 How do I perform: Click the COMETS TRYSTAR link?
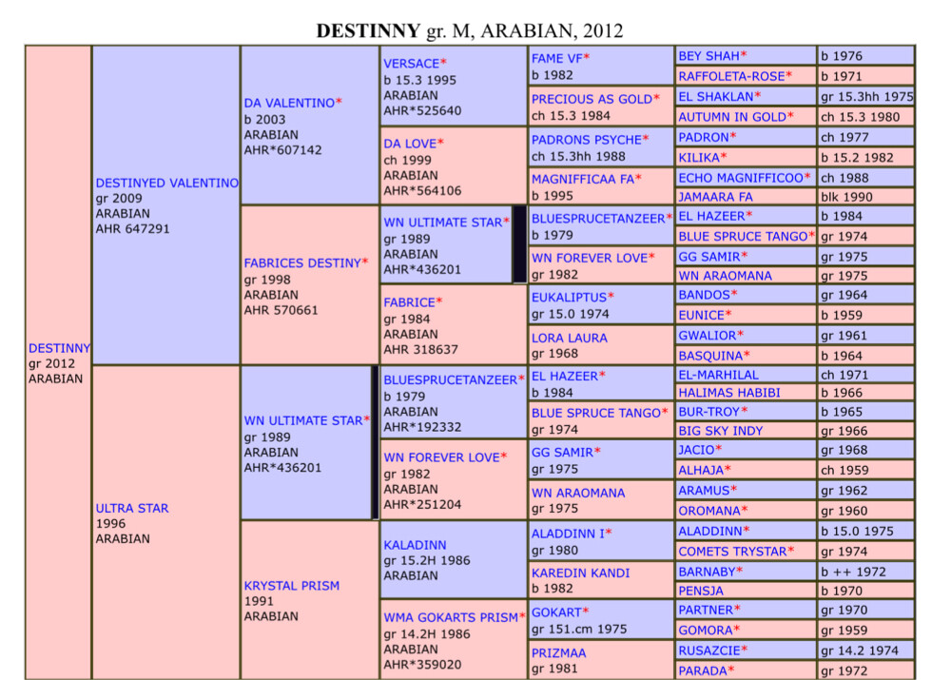(x=732, y=552)
